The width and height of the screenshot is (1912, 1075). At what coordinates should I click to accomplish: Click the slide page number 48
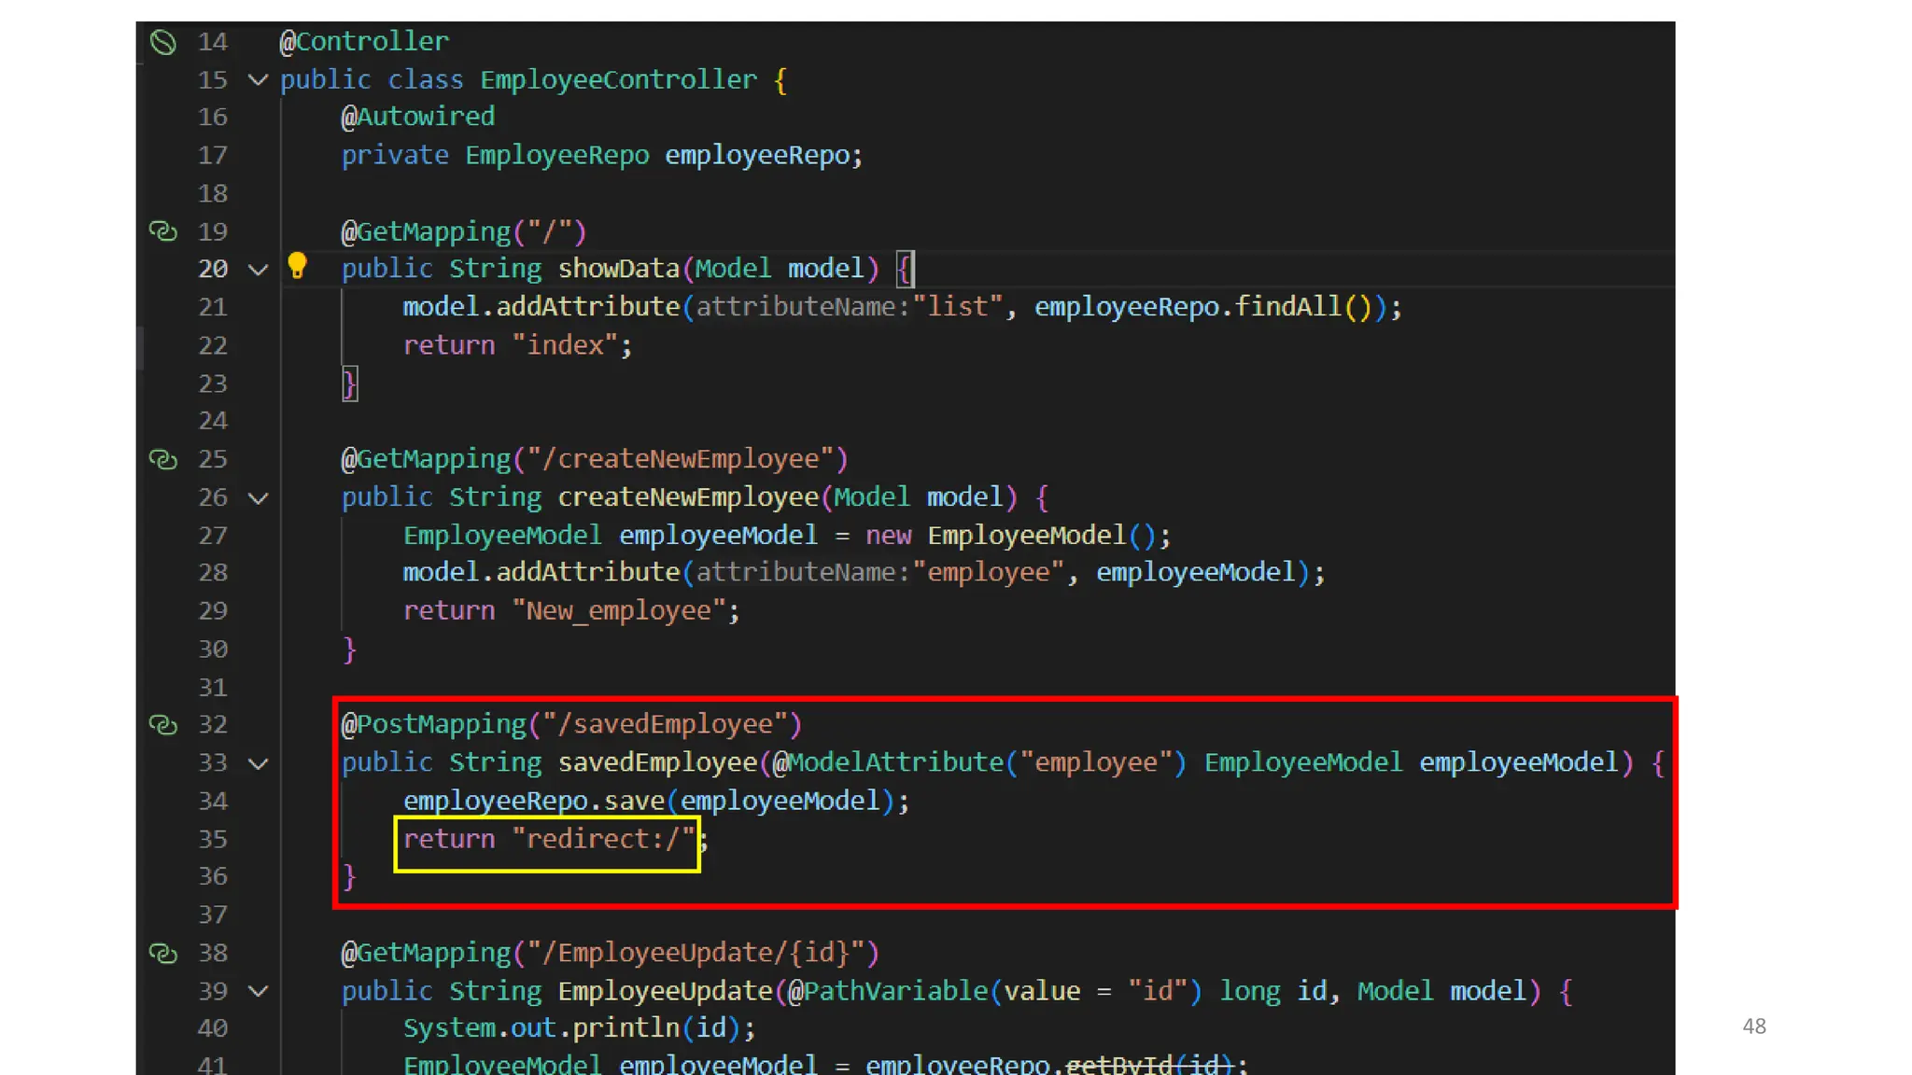click(1753, 1026)
